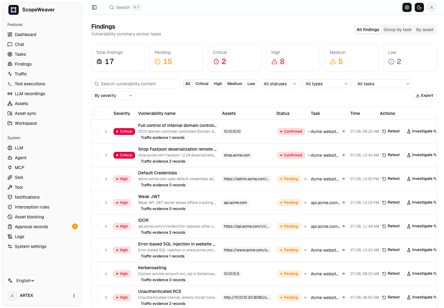Open Tool executions page
Screen dimensions: 444x308
coord(42,84)
